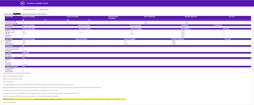Click the Up to 1 upstream rate for Annex M

(x=80, y=32)
